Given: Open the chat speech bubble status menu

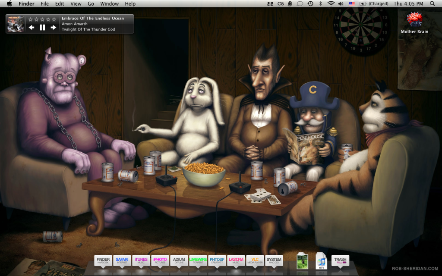Looking at the screenshot, I should point(300,3).
